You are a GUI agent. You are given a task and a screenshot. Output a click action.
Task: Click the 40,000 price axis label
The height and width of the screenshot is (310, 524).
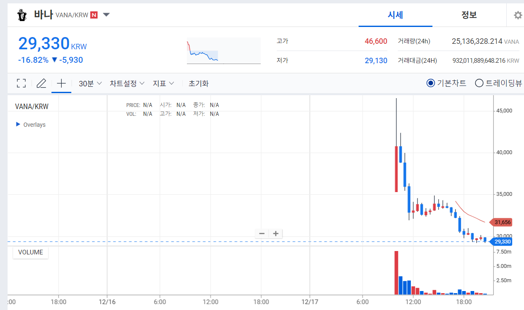pyautogui.click(x=503, y=152)
